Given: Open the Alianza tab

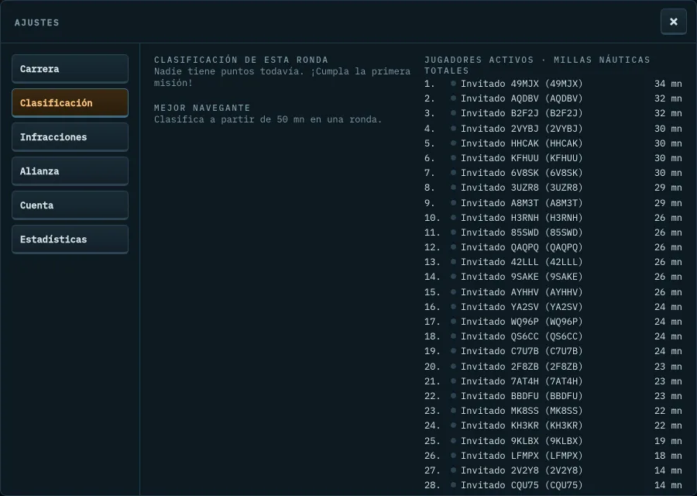Looking at the screenshot, I should click(70, 171).
